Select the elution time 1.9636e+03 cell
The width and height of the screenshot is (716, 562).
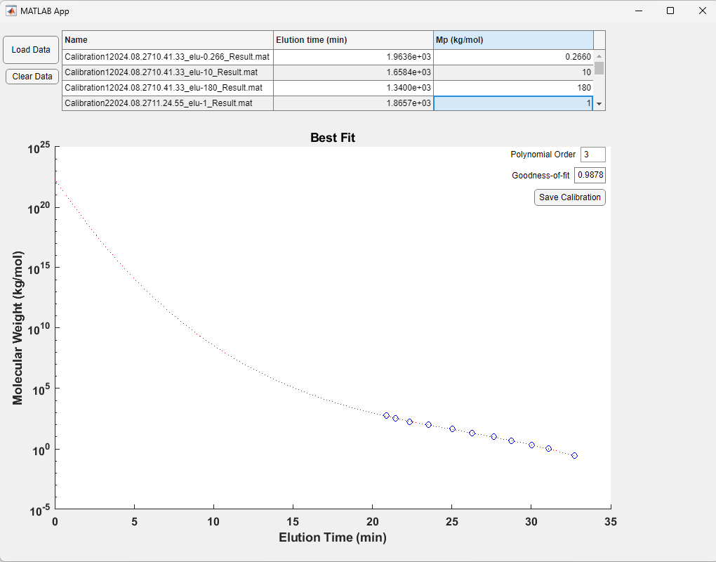point(353,57)
